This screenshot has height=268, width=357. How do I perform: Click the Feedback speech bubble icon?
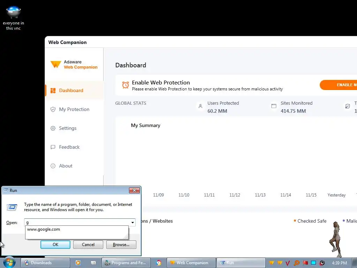click(x=53, y=147)
